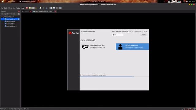
Task: Click the take snapshot toolbar icon
Action: coord(40,8)
